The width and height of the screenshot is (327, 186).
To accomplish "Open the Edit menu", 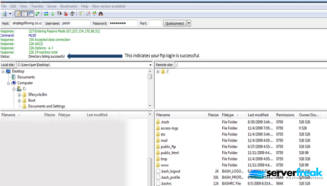I will (x=13, y=6).
